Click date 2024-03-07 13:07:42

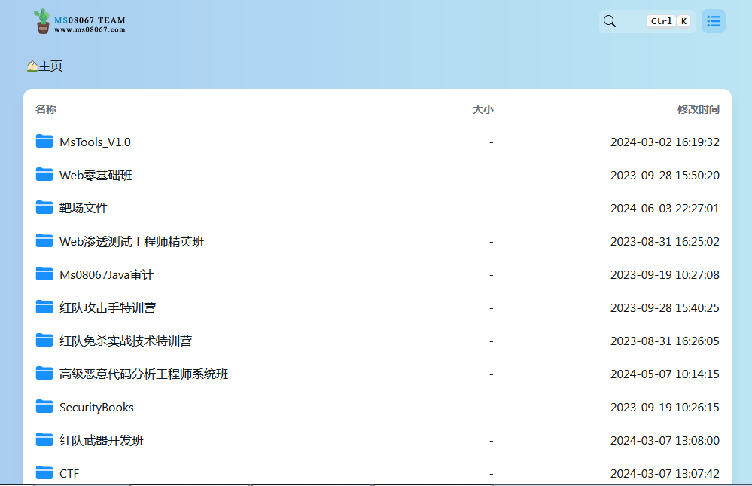pyautogui.click(x=665, y=473)
